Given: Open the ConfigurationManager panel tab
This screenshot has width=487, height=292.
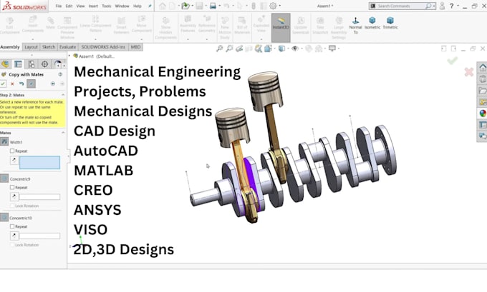Looking at the screenshot, I should (x=32, y=64).
